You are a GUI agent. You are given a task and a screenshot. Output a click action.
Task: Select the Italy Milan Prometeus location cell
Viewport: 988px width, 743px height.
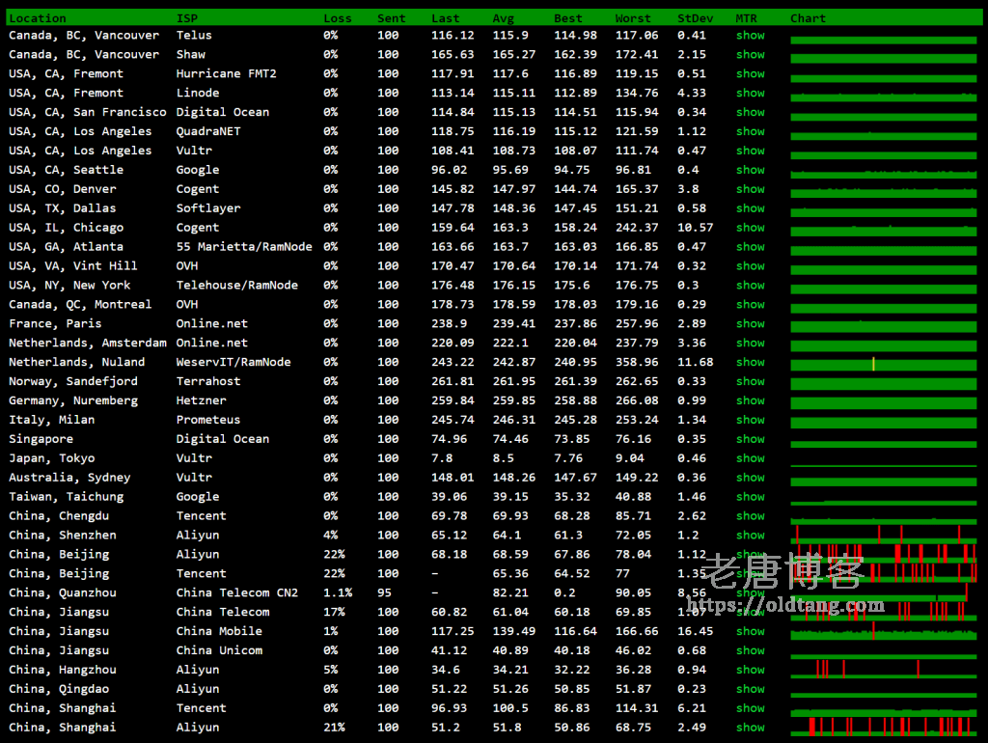click(52, 420)
